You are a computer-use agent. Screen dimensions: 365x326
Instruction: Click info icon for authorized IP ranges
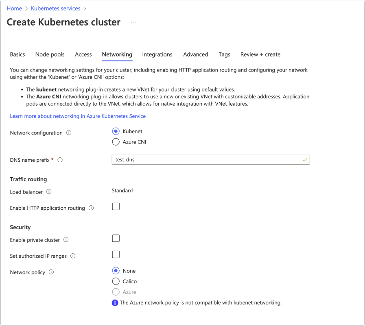pos(73,256)
